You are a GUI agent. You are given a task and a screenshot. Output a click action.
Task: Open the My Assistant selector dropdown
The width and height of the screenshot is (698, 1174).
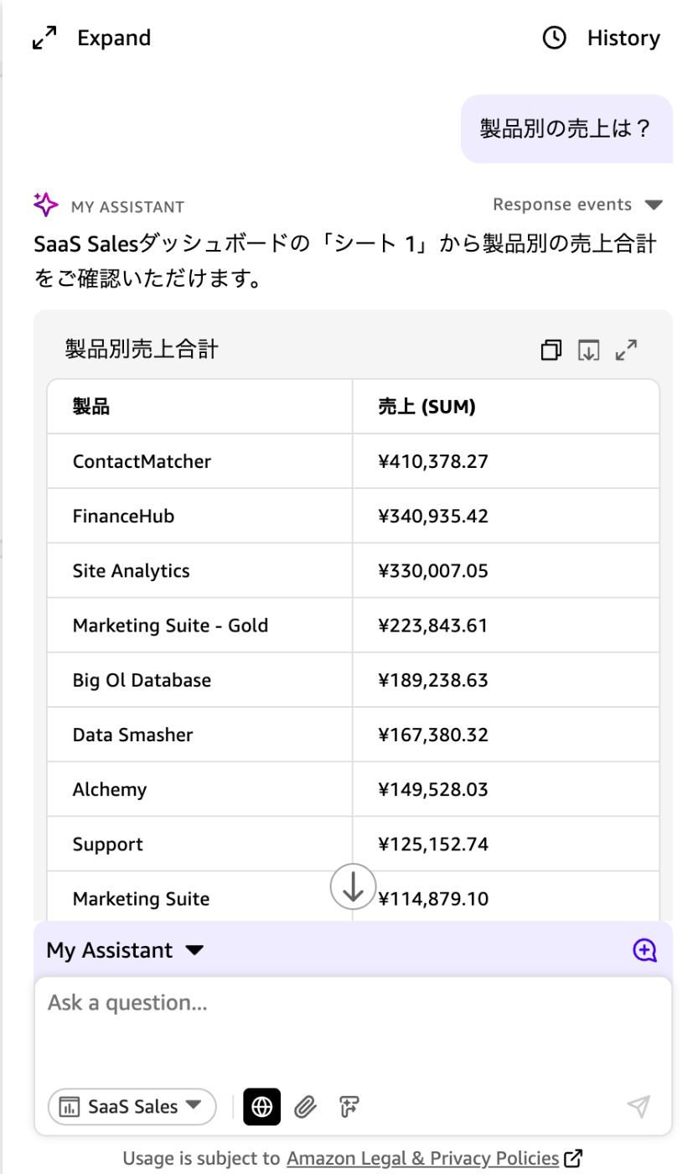click(x=125, y=950)
